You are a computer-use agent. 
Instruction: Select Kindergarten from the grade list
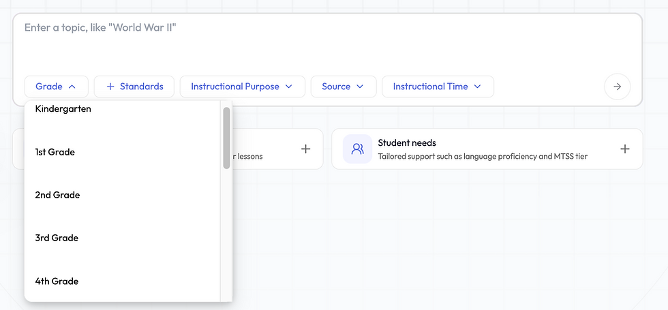click(x=63, y=109)
